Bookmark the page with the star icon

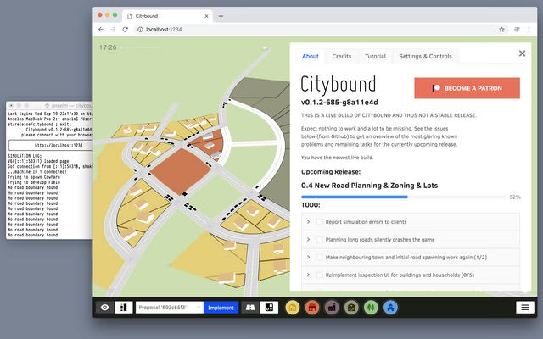pos(501,30)
